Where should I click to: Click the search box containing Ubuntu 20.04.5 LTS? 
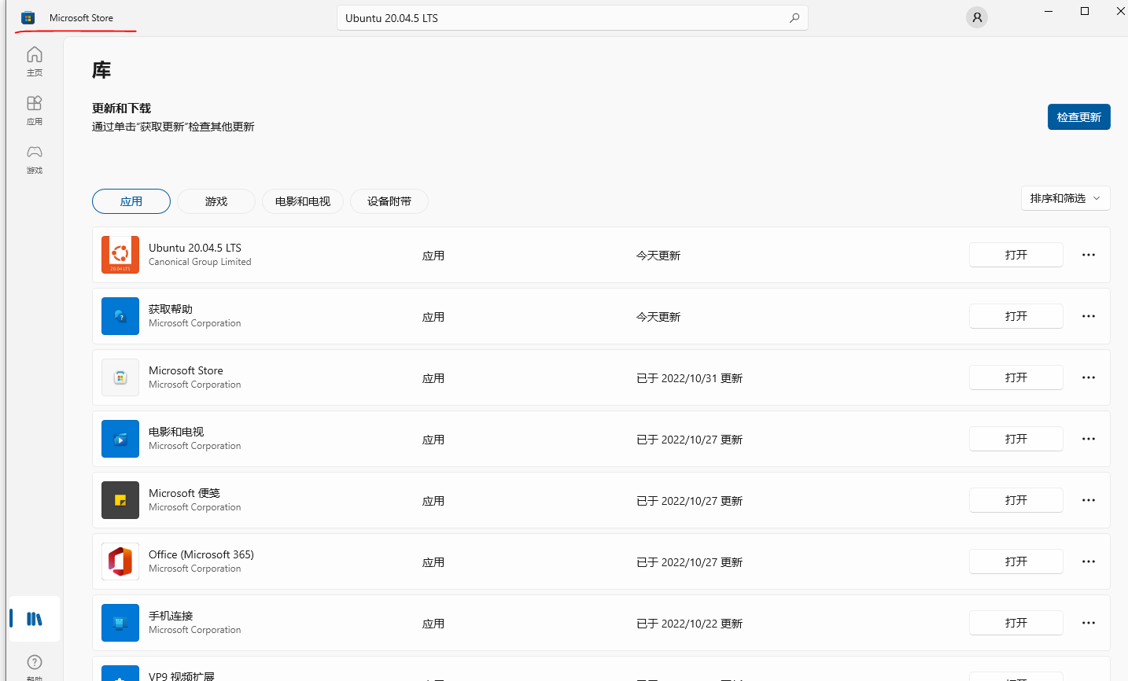click(573, 18)
